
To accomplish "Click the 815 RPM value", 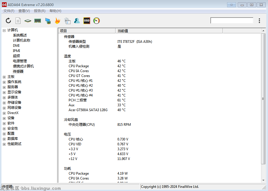I will tap(124, 125).
